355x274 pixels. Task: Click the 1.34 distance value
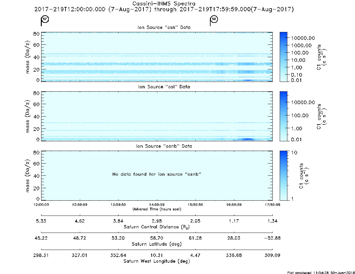(x=272, y=221)
